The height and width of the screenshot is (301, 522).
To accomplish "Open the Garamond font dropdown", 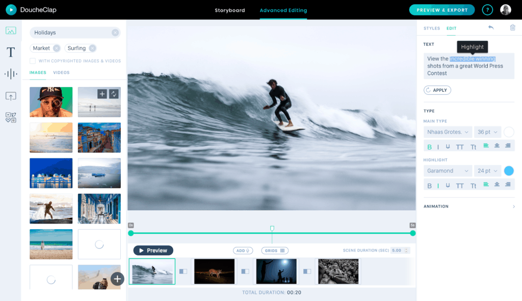I will [x=448, y=171].
